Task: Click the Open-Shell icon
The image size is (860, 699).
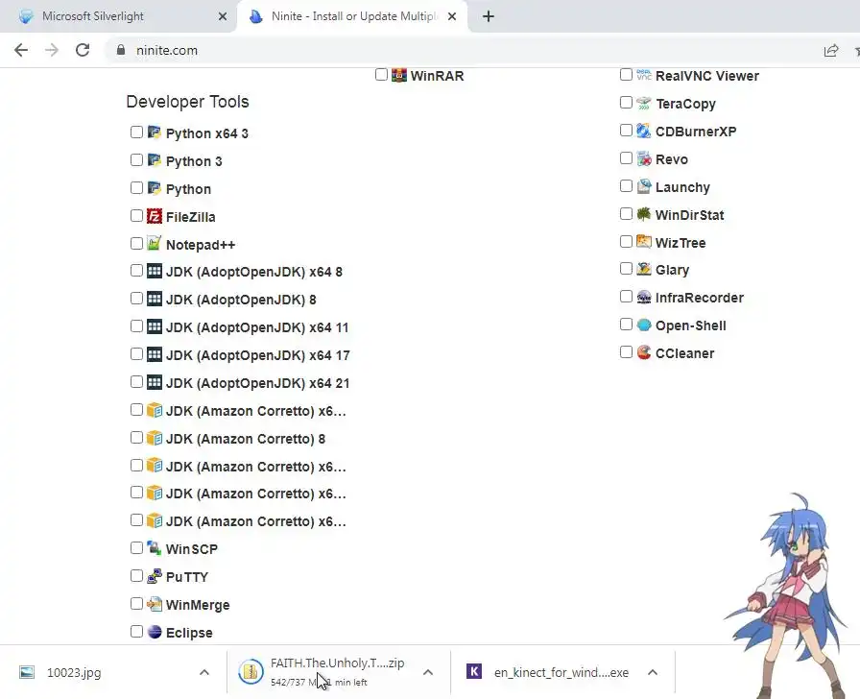Action: coord(644,325)
